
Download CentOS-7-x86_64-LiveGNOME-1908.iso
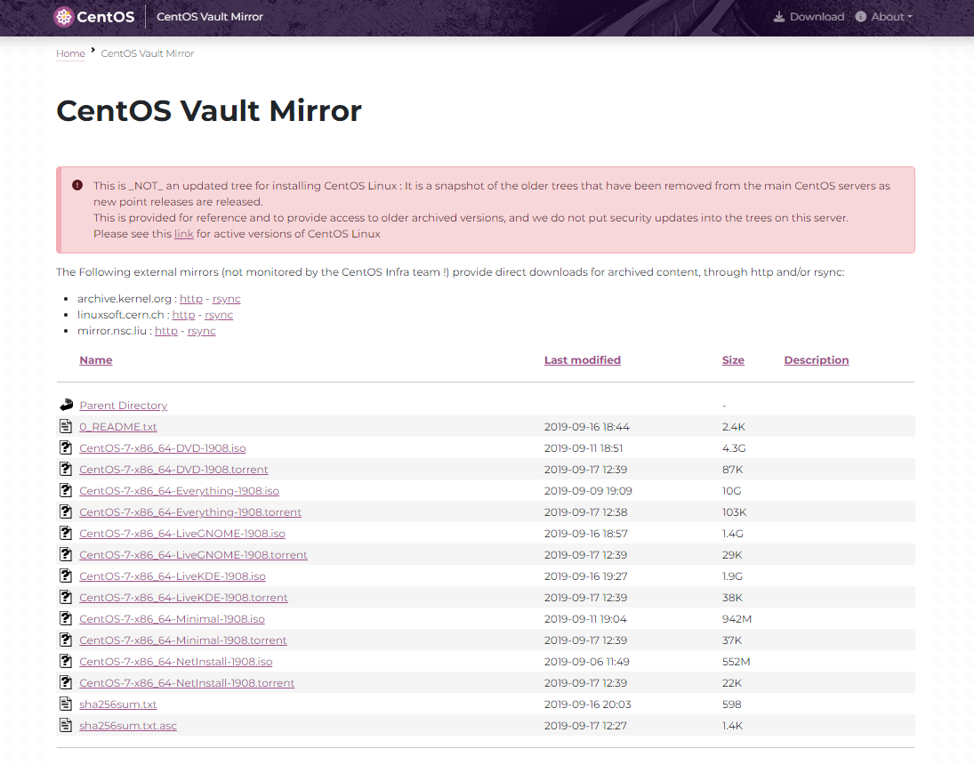point(182,533)
